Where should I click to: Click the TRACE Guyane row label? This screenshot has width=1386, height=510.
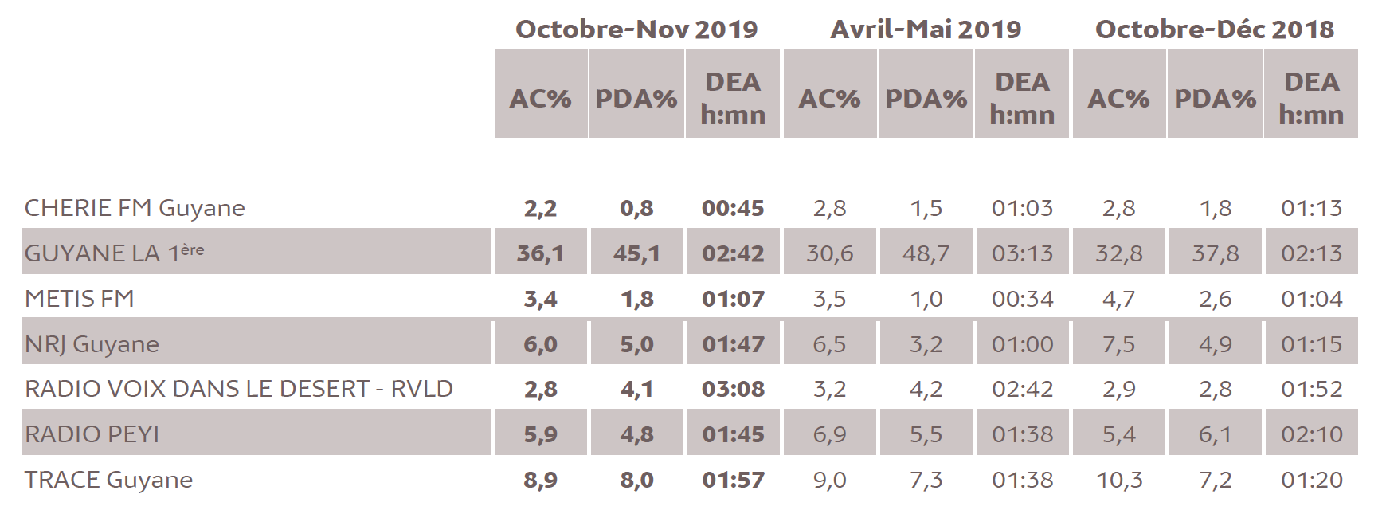pos(108,480)
